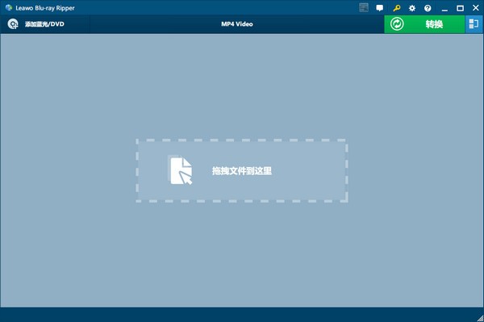Image resolution: width=484 pixels, height=322 pixels.
Task: Click the Leawo Blu-ray Ripper title text
Action: click(45, 8)
